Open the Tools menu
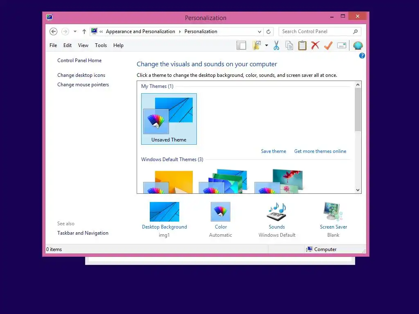The width and height of the screenshot is (419, 314). [x=101, y=45]
